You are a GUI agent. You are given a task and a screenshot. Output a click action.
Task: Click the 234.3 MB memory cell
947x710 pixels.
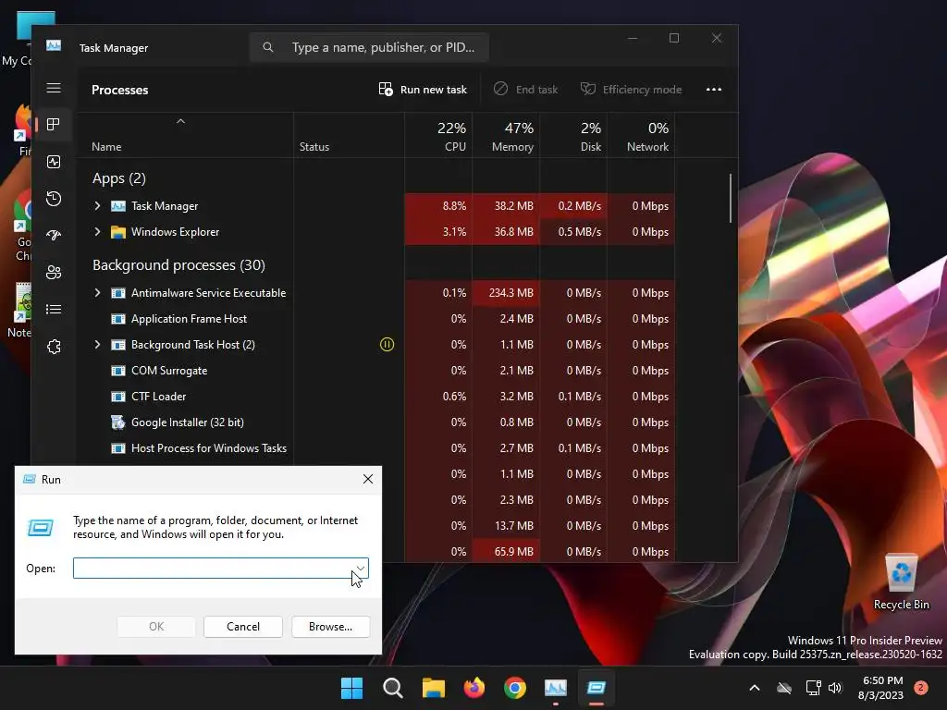pyautogui.click(x=506, y=293)
